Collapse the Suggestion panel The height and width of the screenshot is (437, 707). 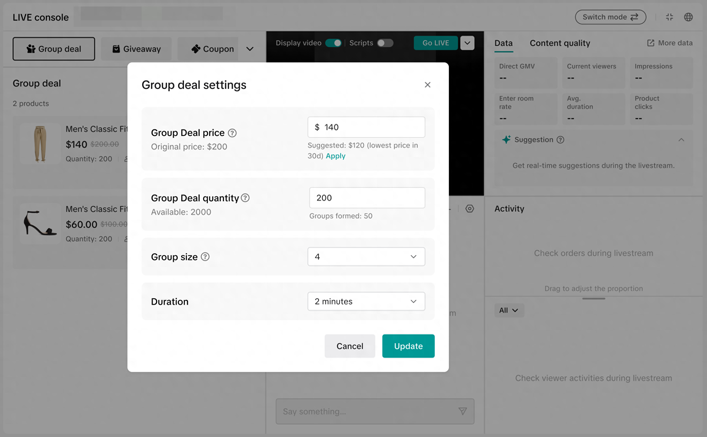pos(681,140)
